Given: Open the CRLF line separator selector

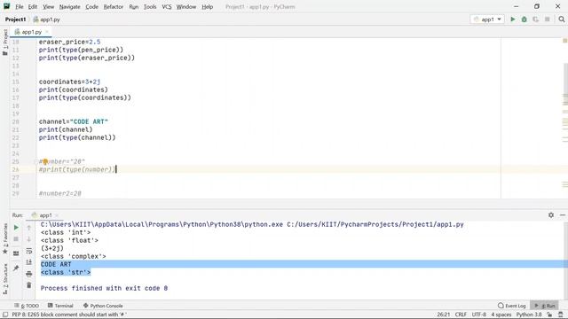Looking at the screenshot, I should 461,315.
